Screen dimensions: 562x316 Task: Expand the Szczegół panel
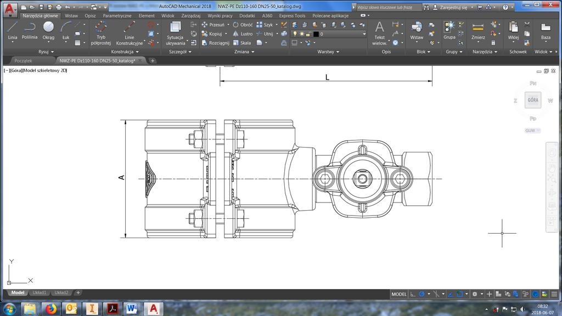click(x=180, y=52)
